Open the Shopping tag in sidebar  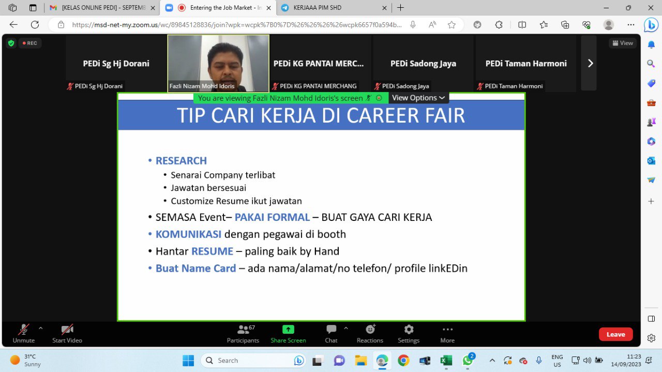[651, 83]
